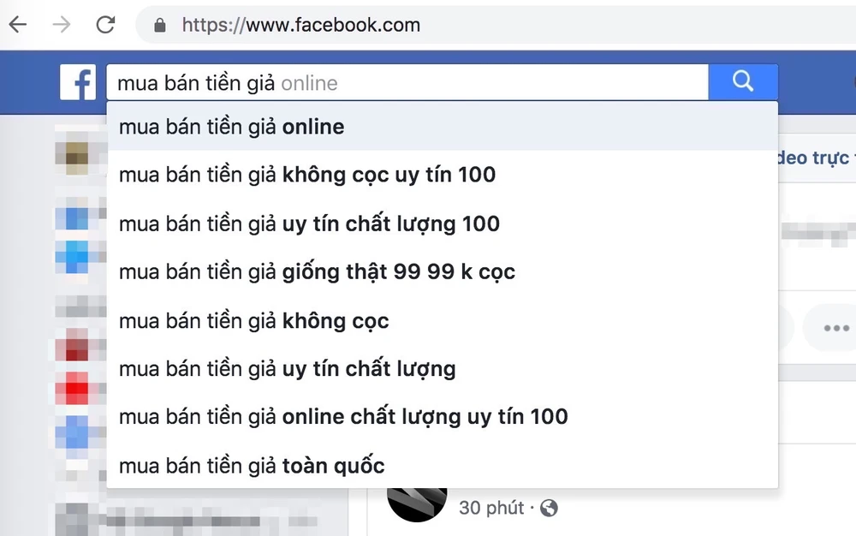Click the browser back arrow

(x=17, y=25)
